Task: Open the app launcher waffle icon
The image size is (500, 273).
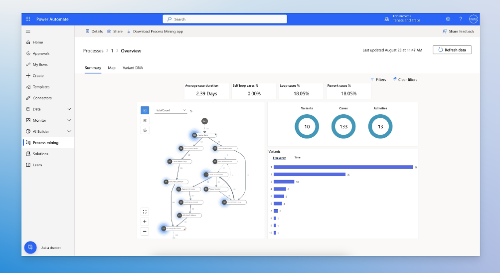Action: (x=28, y=19)
